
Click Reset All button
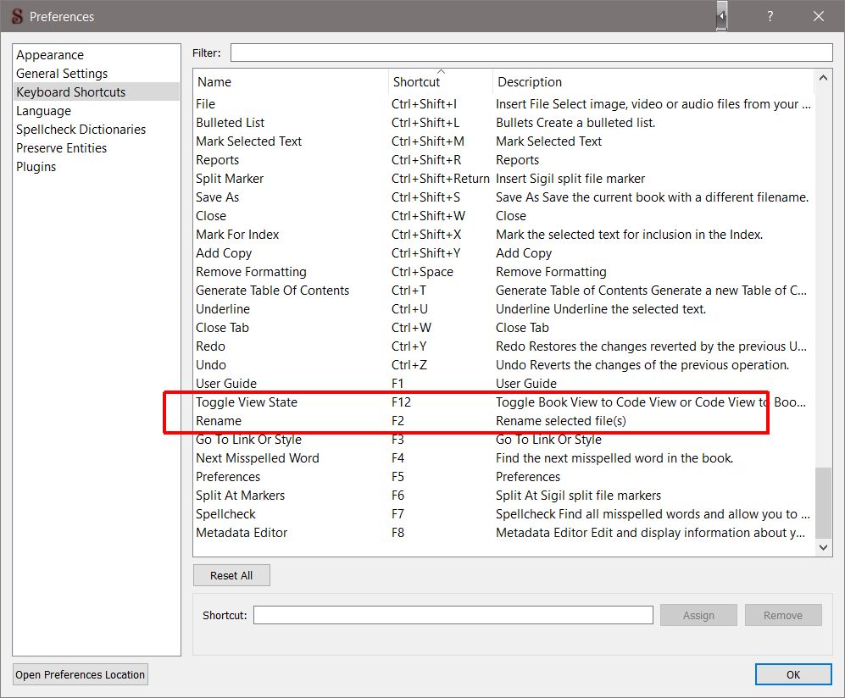coord(231,575)
